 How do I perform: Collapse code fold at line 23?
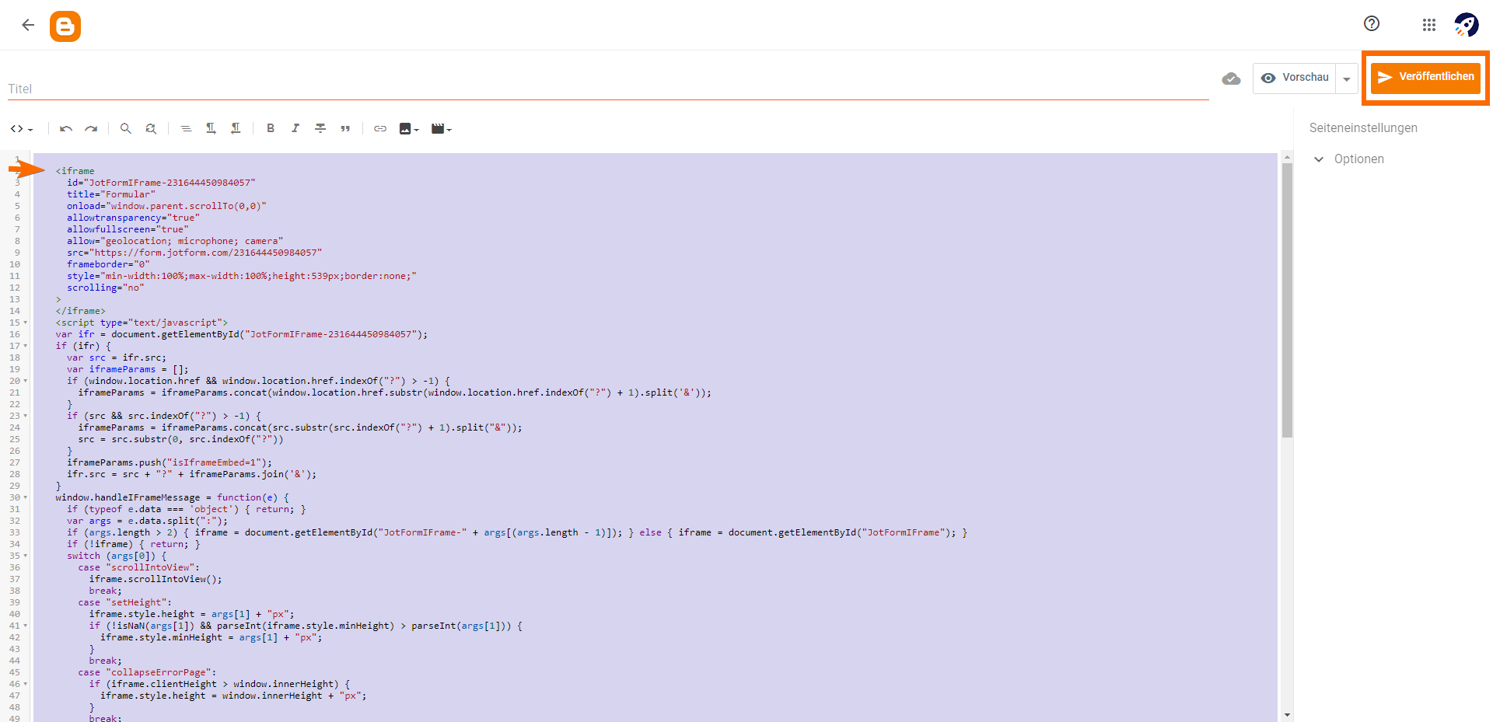click(25, 416)
